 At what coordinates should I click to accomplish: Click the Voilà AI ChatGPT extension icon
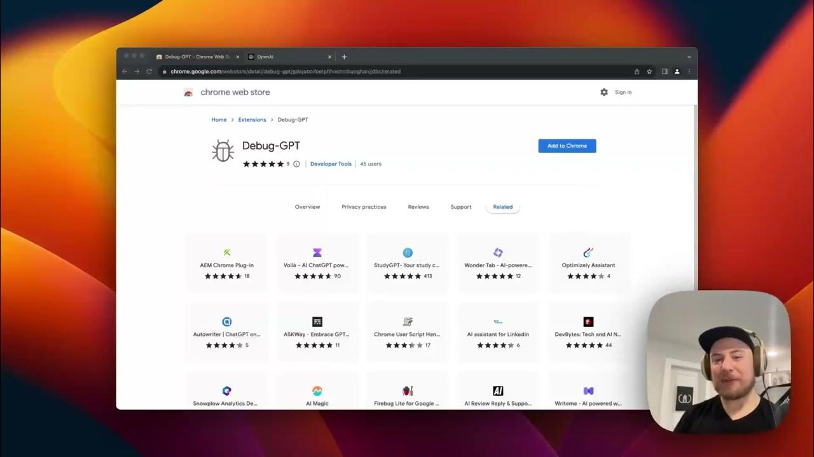317,253
